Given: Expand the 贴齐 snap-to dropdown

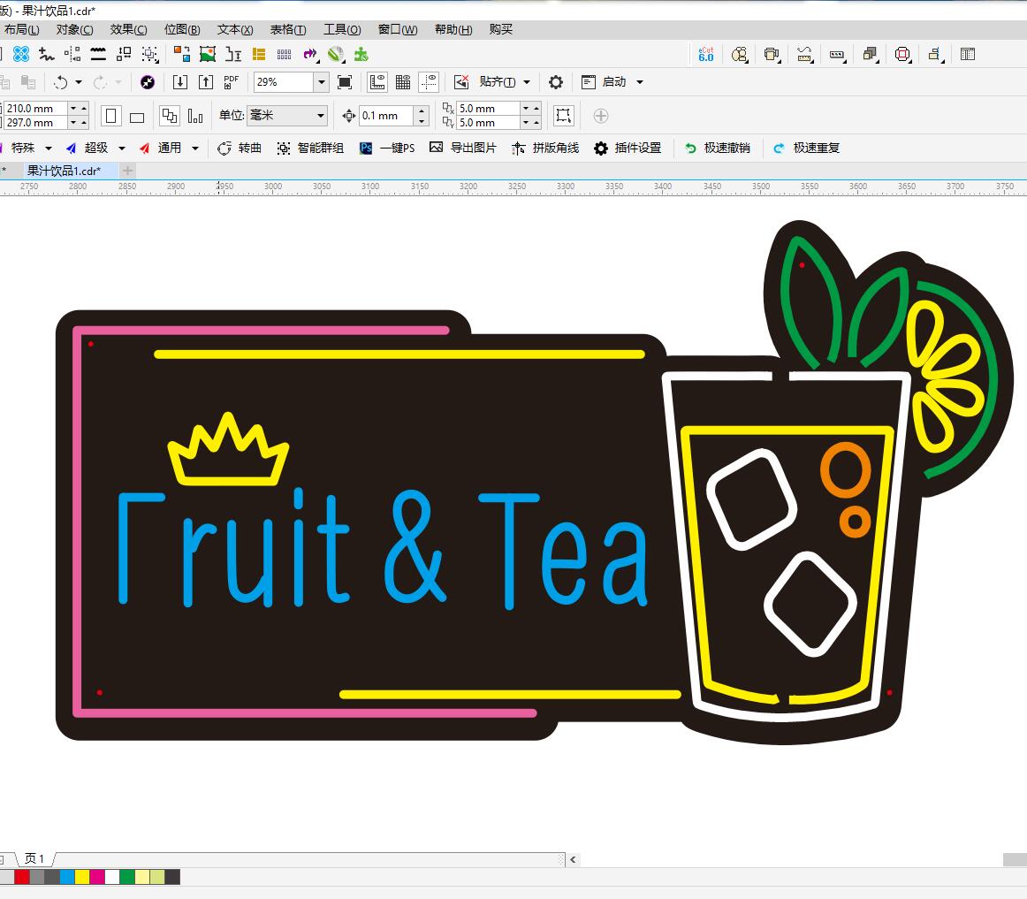Looking at the screenshot, I should click(527, 82).
